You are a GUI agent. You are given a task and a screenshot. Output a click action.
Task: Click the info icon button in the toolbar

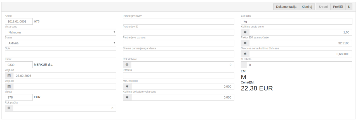(349, 7)
